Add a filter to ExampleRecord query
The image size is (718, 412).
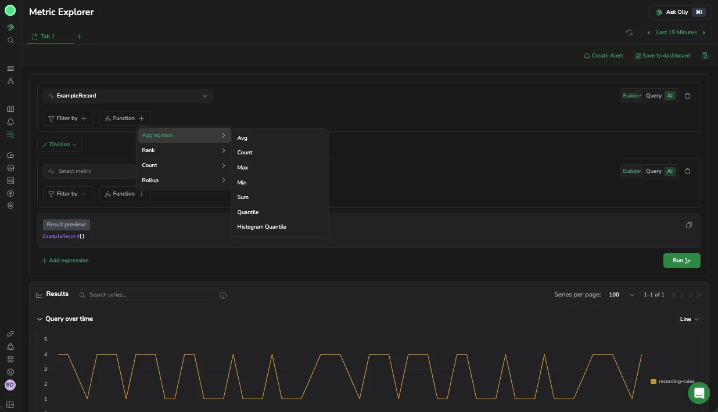click(69, 118)
